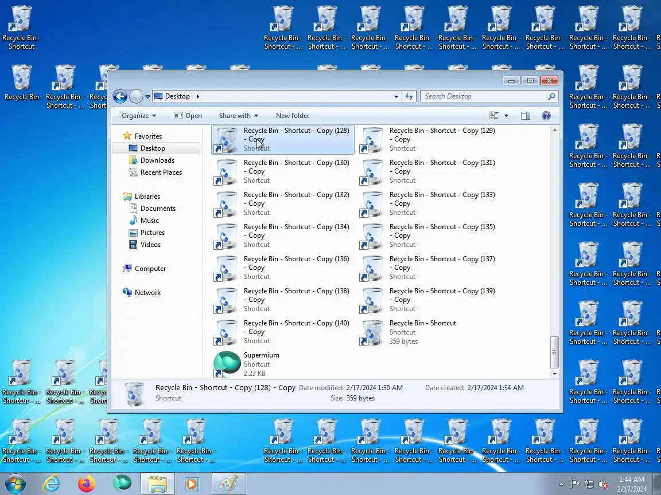
Task: Launch Firefox from taskbar
Action: coord(87,484)
